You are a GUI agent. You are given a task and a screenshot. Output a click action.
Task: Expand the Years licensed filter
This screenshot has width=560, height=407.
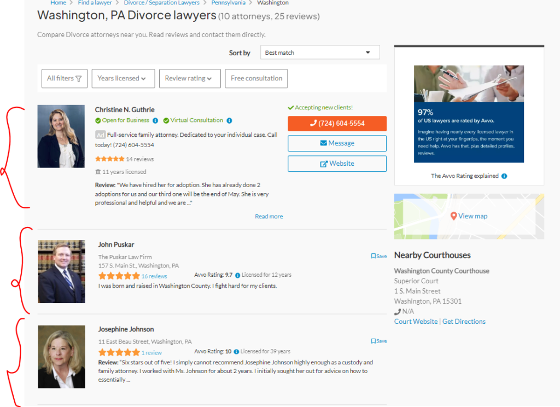tap(123, 78)
